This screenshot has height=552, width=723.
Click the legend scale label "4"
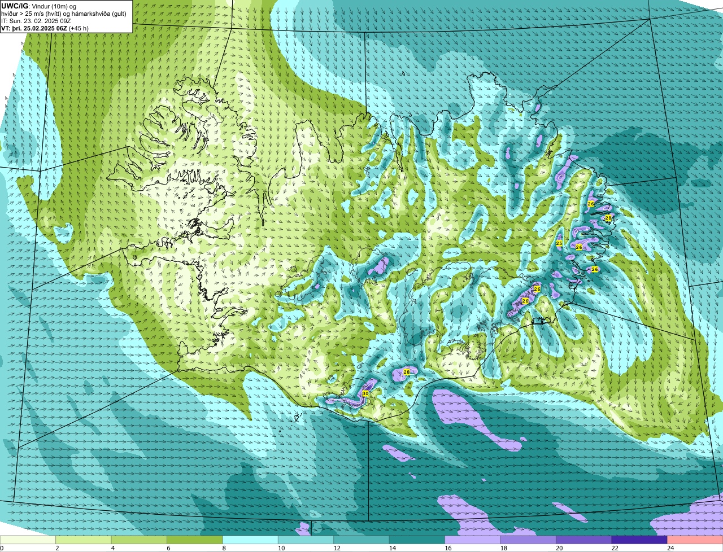pyautogui.click(x=112, y=548)
